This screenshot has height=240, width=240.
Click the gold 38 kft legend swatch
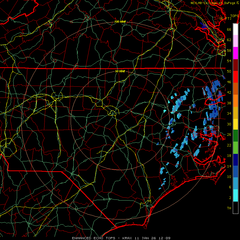pyautogui.click(x=235, y=113)
